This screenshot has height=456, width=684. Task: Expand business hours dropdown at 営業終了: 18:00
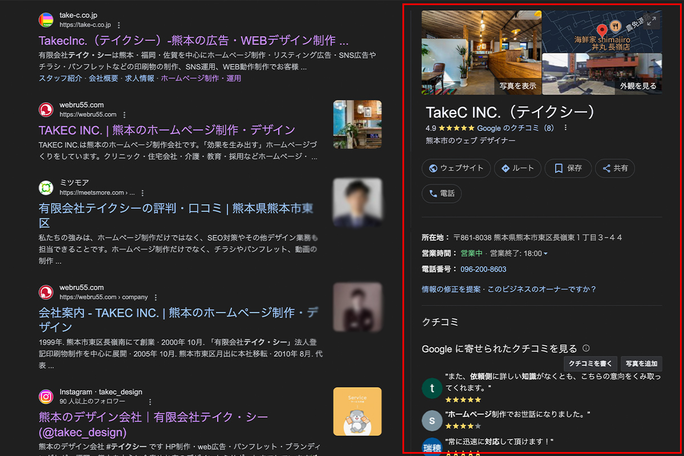[545, 253]
